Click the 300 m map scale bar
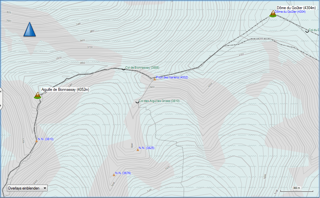Image resolution: width=320 pixels, height=198 pixels. 296,190
